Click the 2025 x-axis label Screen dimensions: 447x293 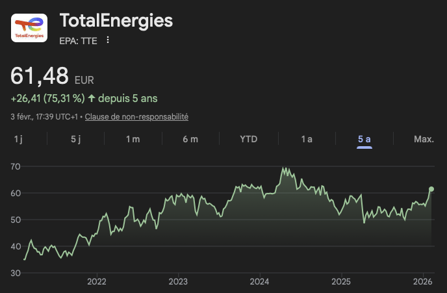coord(341,281)
